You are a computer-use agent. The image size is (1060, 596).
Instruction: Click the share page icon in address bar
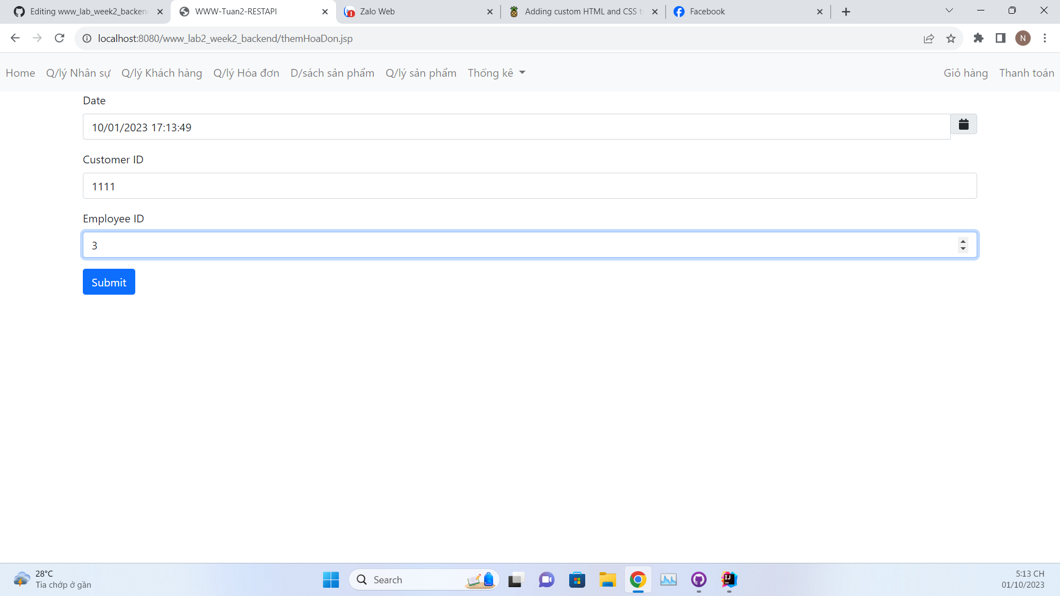tap(929, 38)
